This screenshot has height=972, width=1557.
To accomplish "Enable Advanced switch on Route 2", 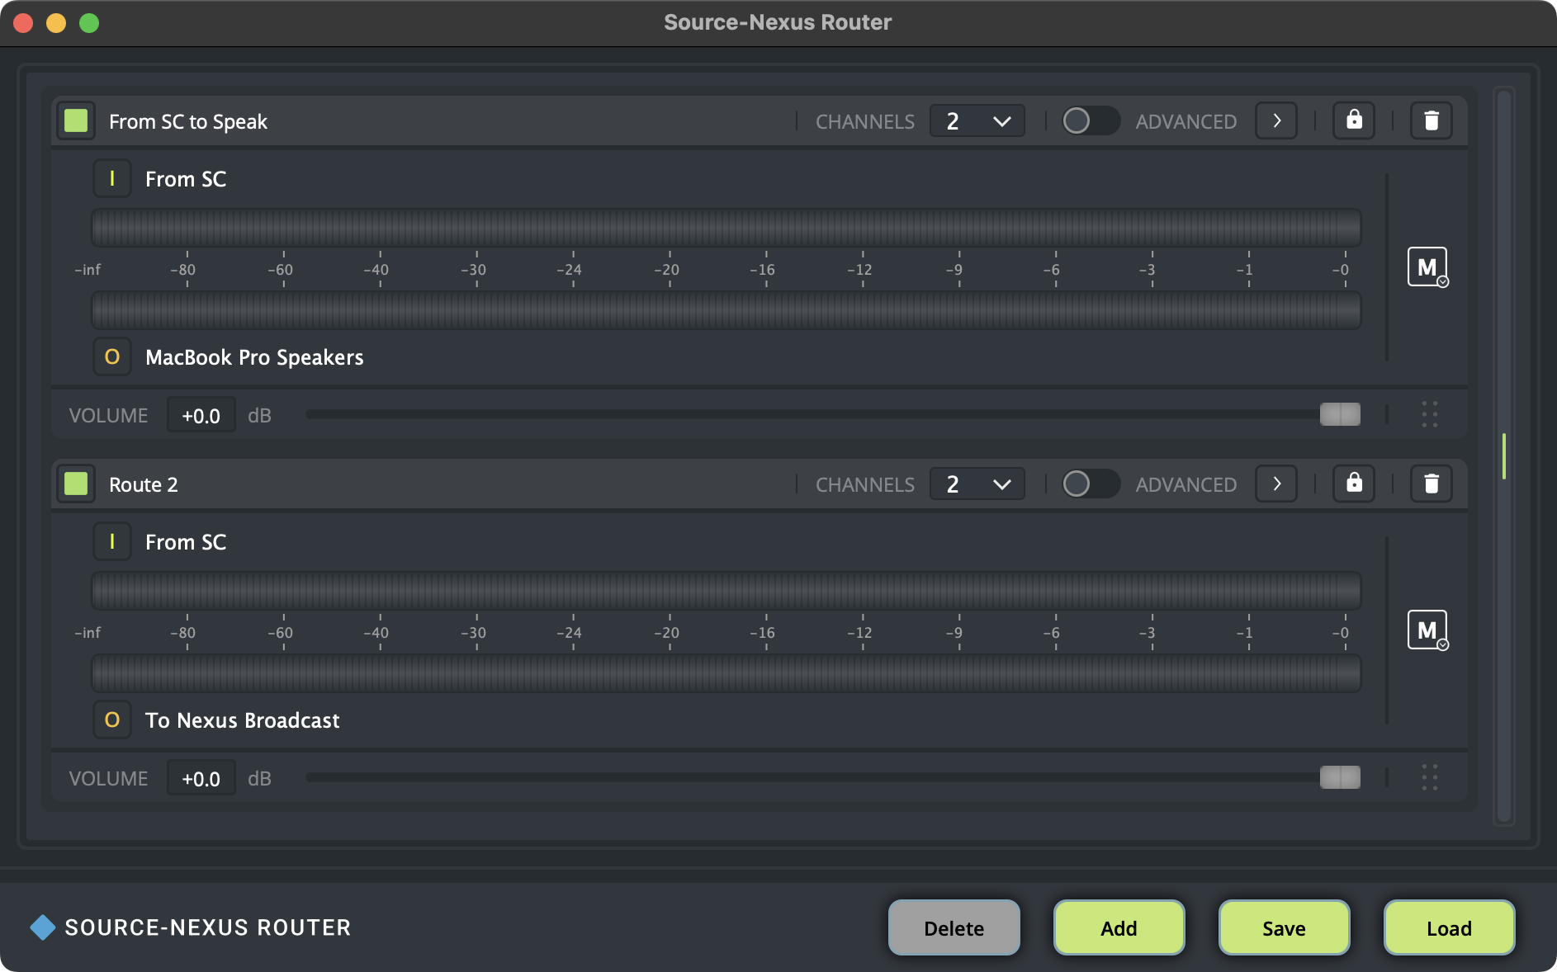I will coord(1090,484).
